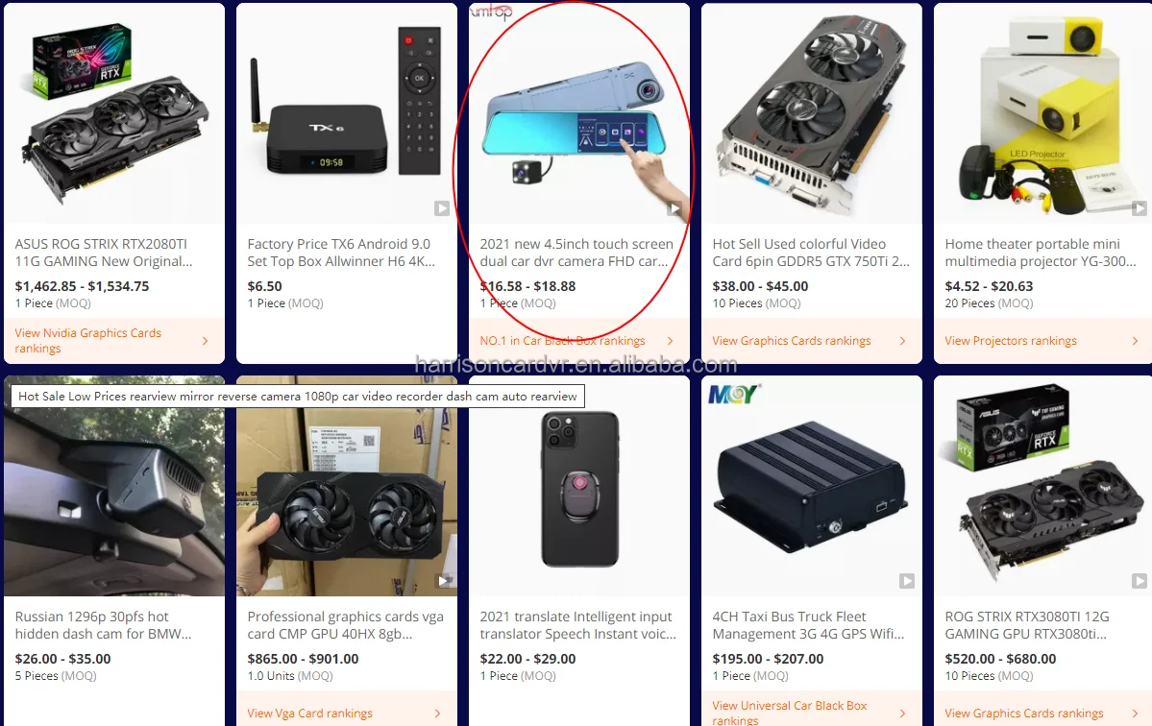Open 2021 translate Intelligent input translator title
Screen dimensions: 1152x726
pyautogui.click(x=578, y=625)
